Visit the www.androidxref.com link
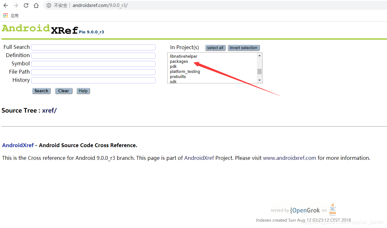Viewport: 387px width, 228px height. click(290, 158)
